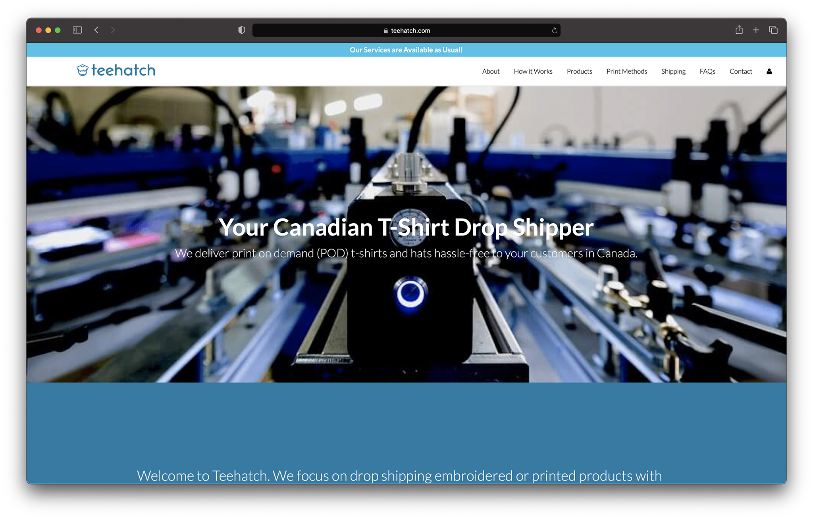This screenshot has width=813, height=519.
Task: Click the teehatch logo
Action: [115, 70]
